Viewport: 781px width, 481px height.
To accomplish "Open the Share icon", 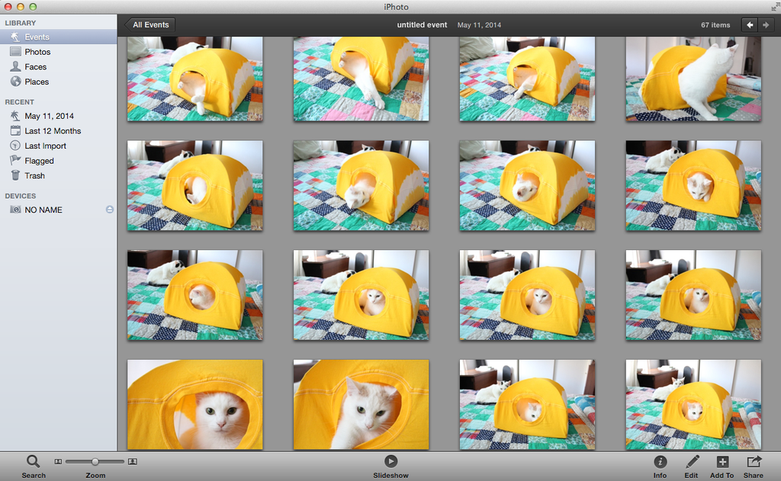I will tap(754, 462).
